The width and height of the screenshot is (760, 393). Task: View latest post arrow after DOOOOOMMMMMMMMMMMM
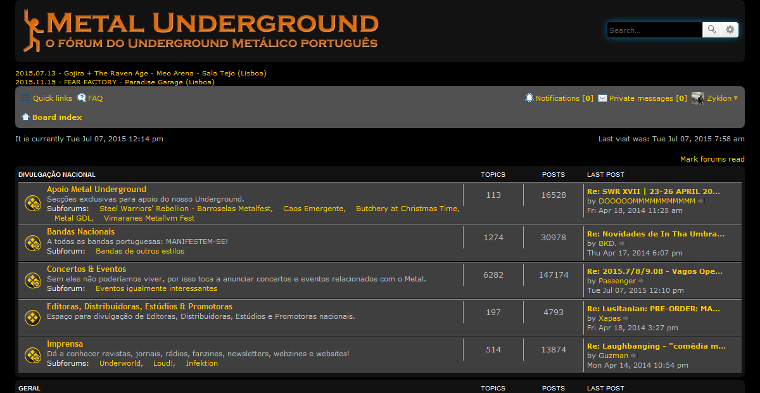coord(700,201)
